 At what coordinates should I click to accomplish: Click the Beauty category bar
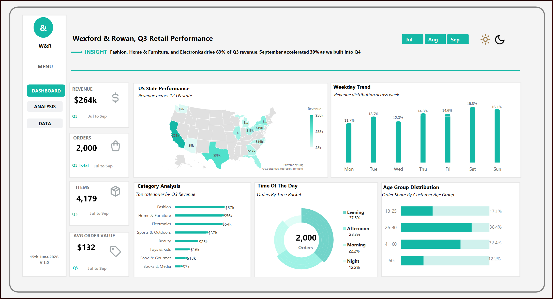tap(186, 241)
